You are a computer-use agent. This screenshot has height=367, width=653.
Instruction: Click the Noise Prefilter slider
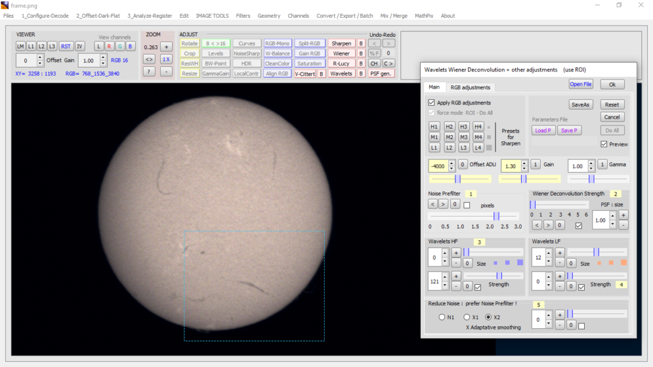(x=474, y=216)
